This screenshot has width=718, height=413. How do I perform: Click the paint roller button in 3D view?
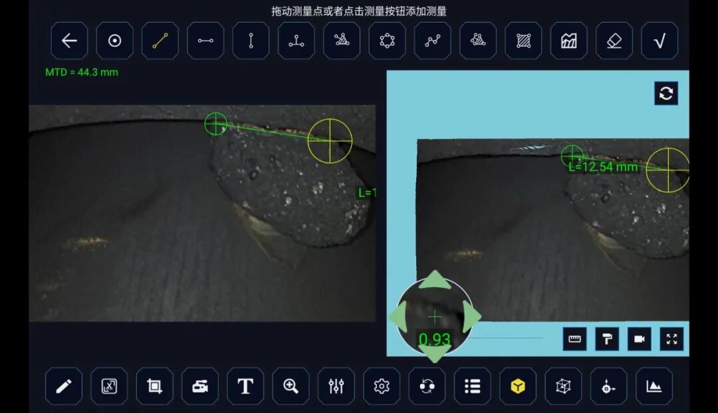tap(607, 339)
